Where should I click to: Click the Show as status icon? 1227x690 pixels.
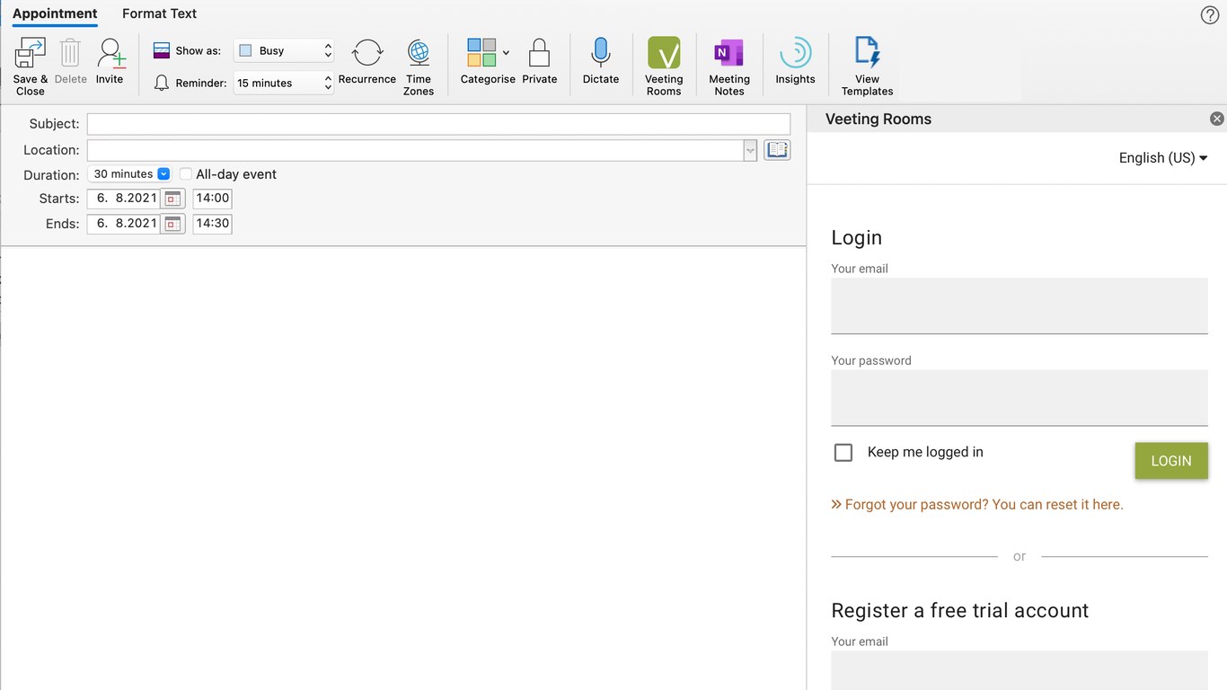[x=162, y=50]
